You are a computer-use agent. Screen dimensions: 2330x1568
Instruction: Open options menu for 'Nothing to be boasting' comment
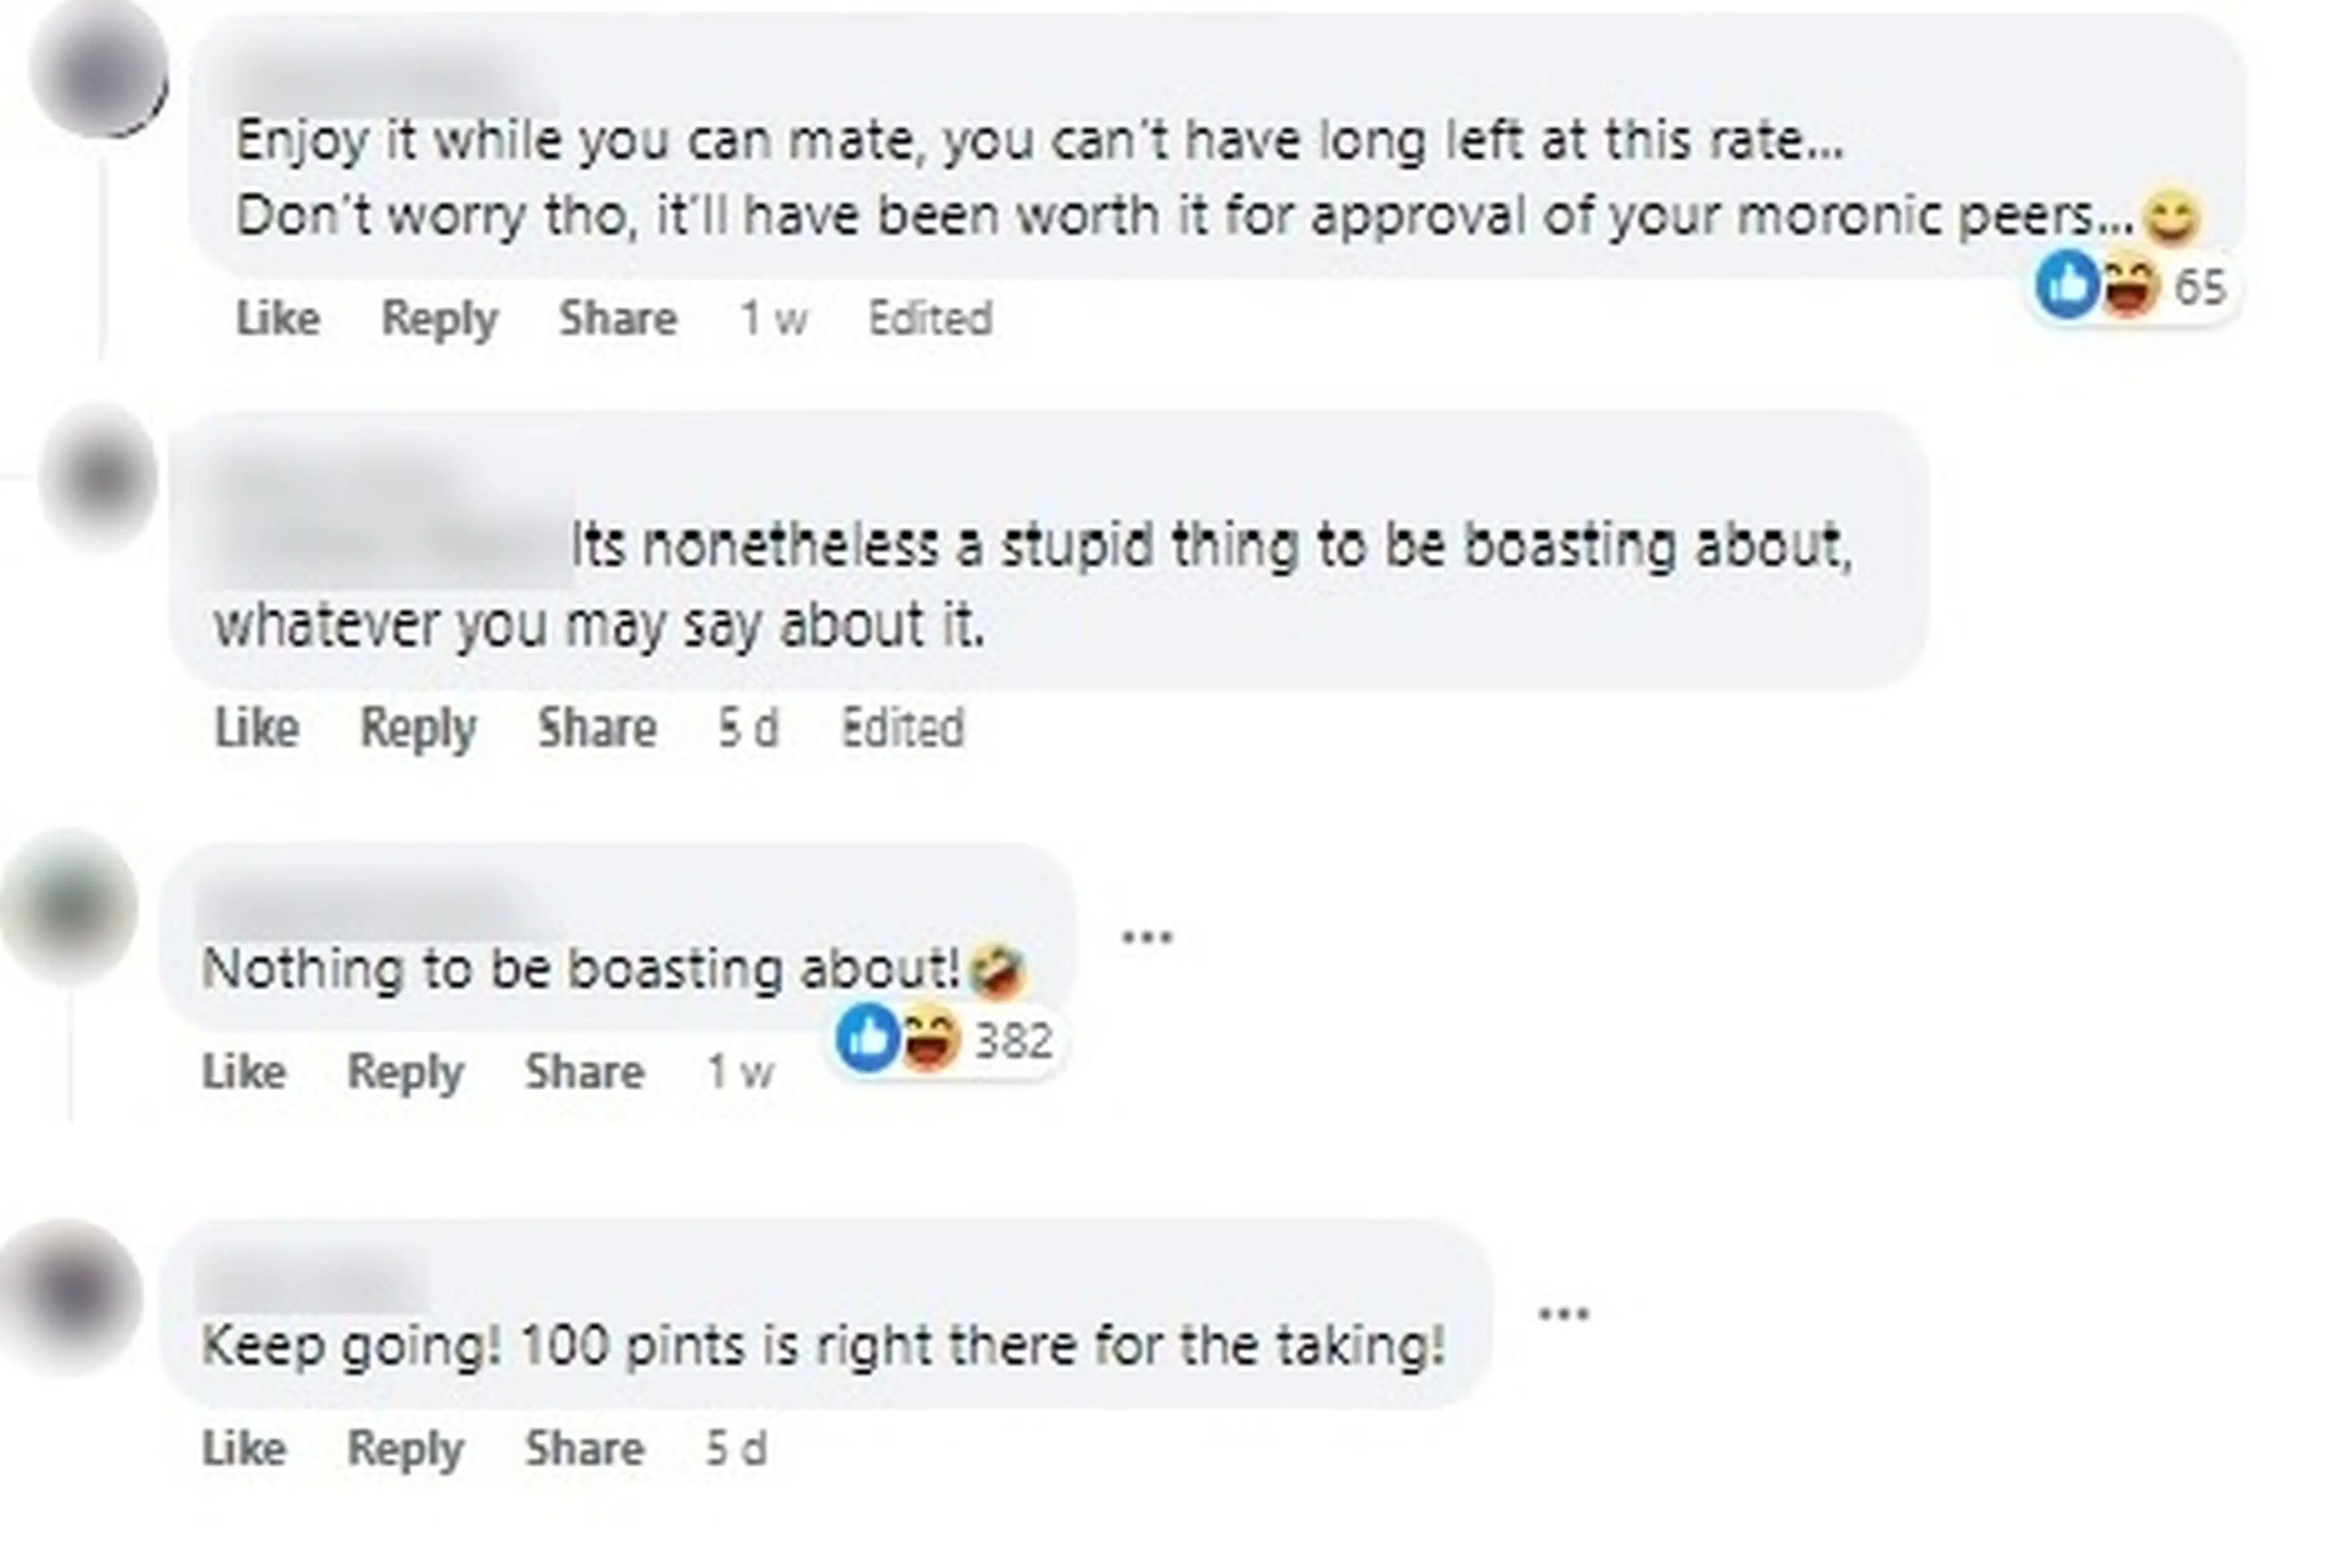click(x=1146, y=938)
